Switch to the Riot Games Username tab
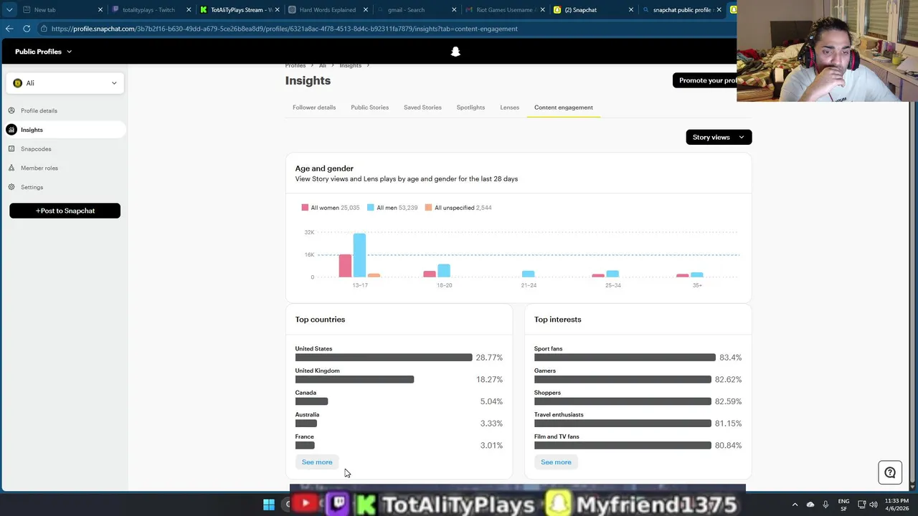Image resolution: width=918 pixels, height=516 pixels. click(x=505, y=10)
